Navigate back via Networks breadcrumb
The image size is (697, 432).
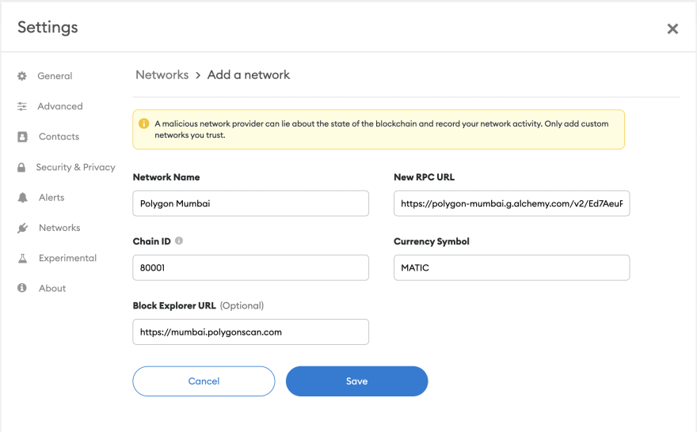(x=162, y=74)
